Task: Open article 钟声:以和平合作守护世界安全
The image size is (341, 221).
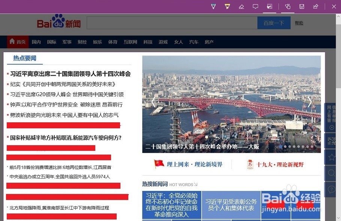Action: 66,105
